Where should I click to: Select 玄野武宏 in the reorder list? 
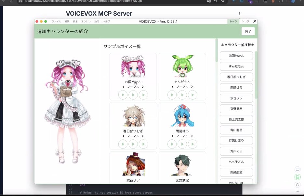(x=236, y=109)
